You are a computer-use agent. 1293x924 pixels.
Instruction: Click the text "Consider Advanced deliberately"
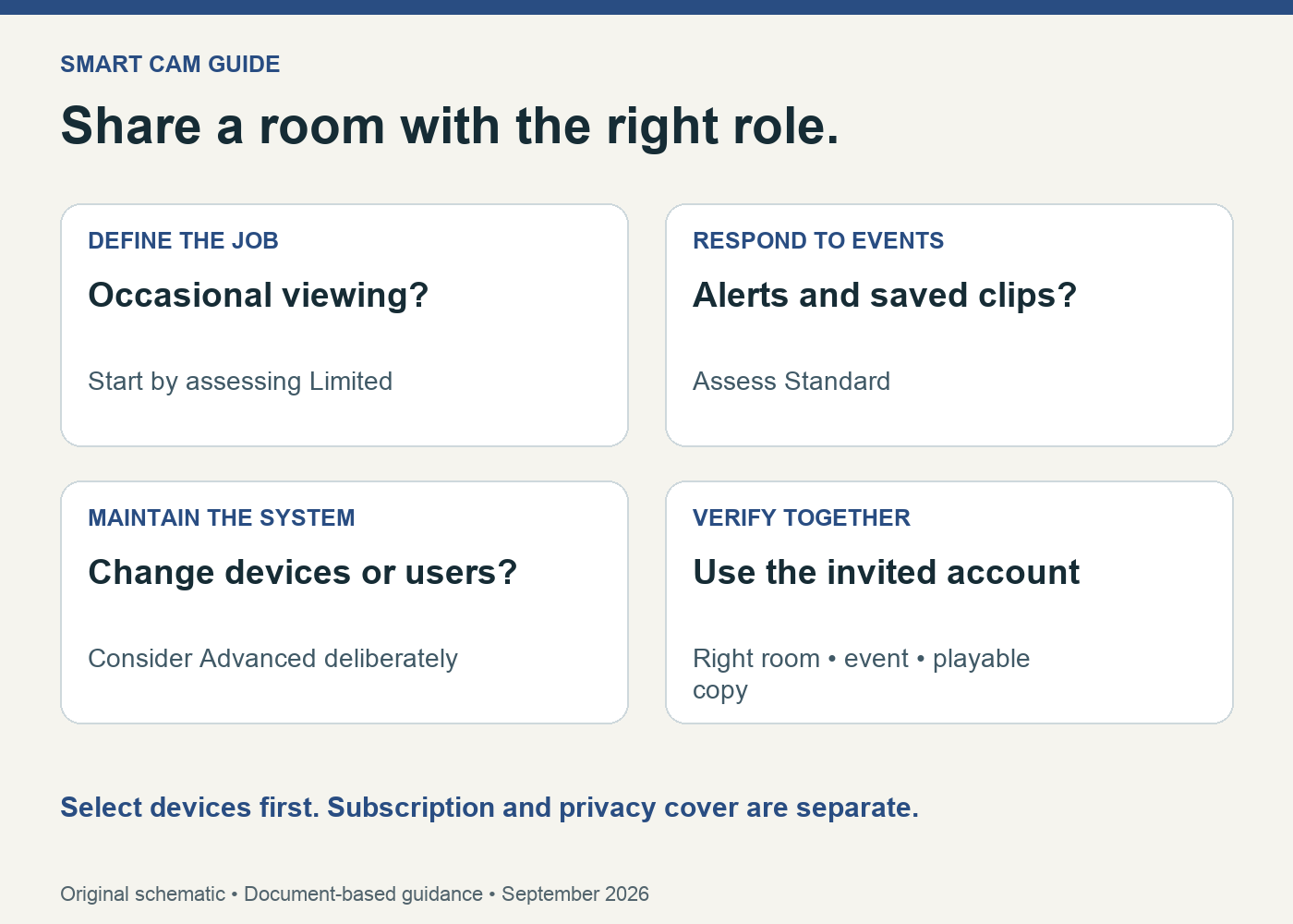point(272,658)
